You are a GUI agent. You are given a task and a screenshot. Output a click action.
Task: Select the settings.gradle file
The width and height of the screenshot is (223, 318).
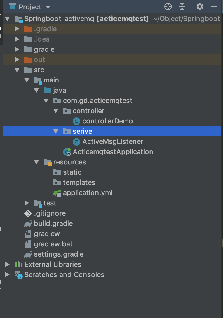58,254
